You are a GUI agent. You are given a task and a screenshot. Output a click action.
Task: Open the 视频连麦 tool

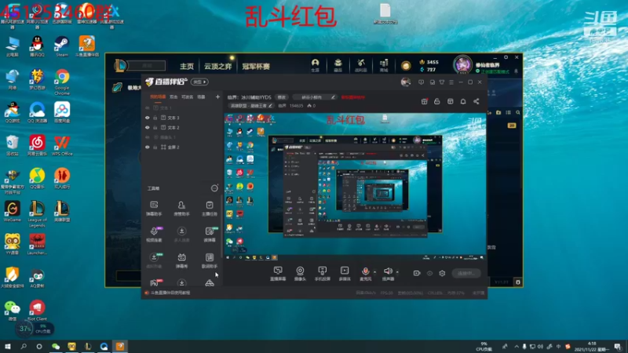coord(154,235)
